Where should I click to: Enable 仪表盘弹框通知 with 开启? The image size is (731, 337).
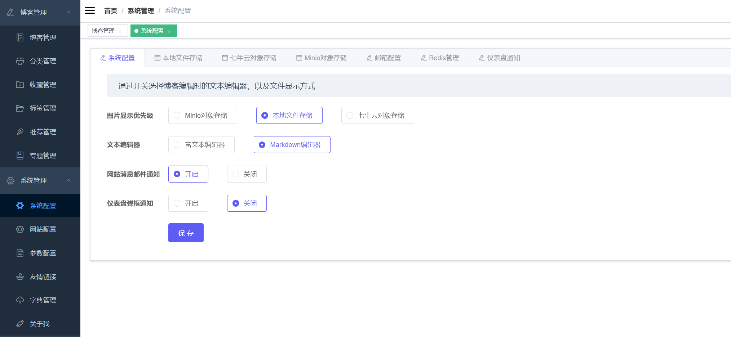click(188, 203)
